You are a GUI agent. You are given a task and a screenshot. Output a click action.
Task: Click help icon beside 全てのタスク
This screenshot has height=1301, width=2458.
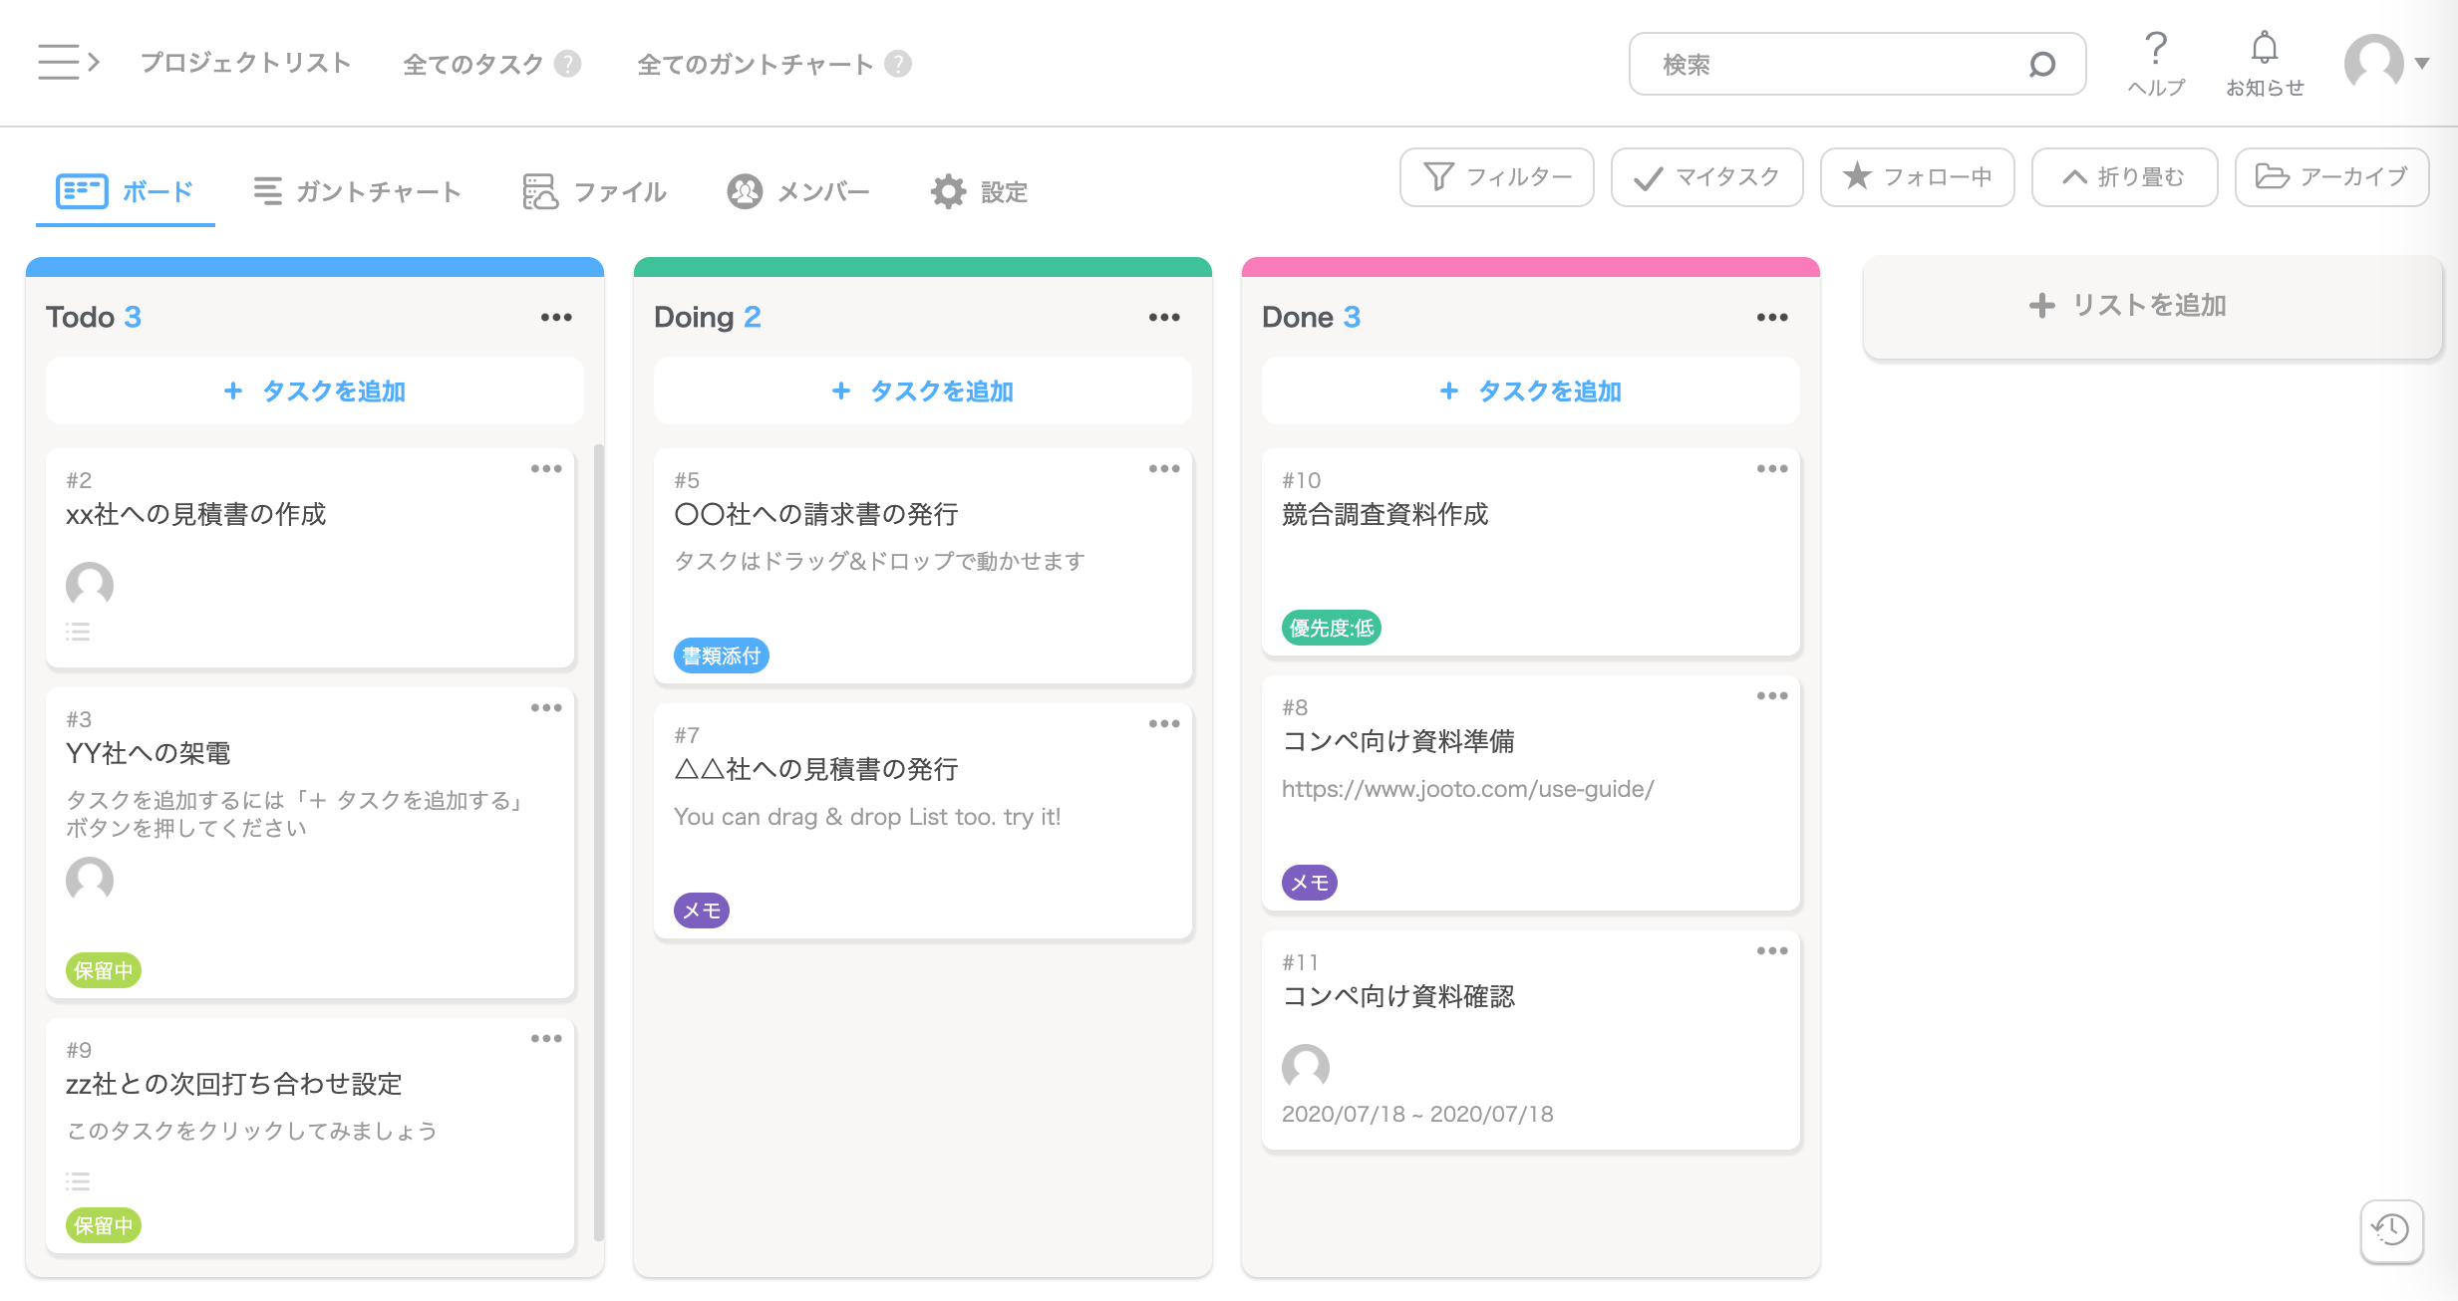tap(568, 64)
